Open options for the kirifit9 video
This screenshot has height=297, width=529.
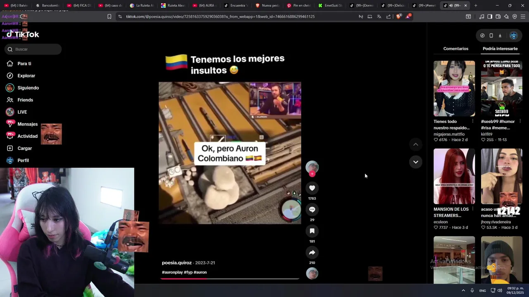point(520,121)
